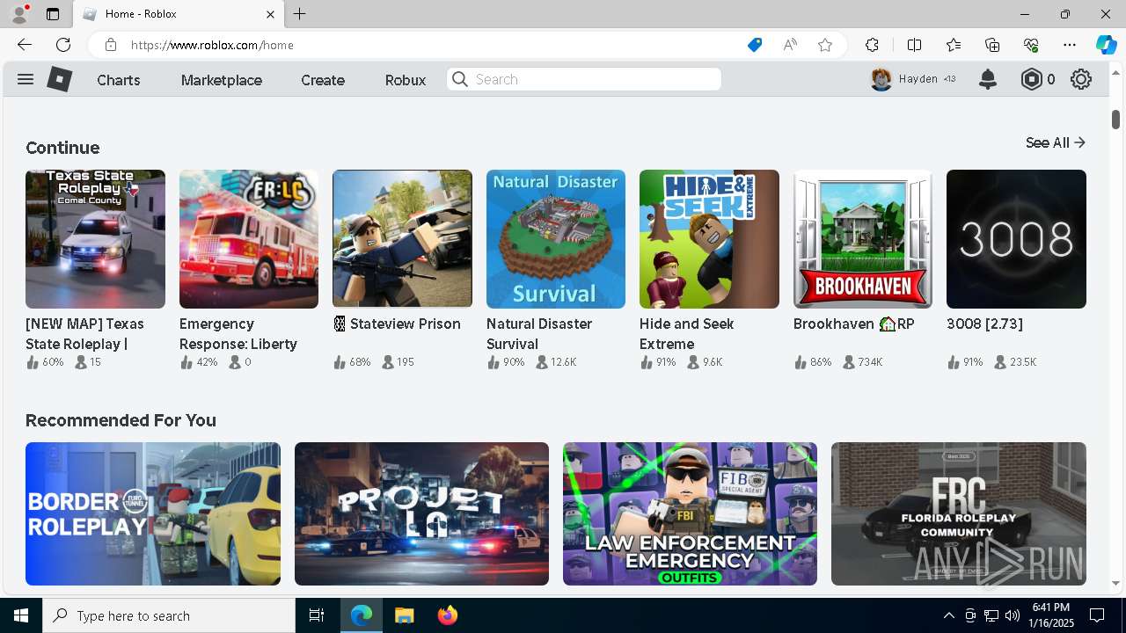The height and width of the screenshot is (633, 1126).
Task: Open the Border Roleplay recommended card
Action: [x=153, y=513]
